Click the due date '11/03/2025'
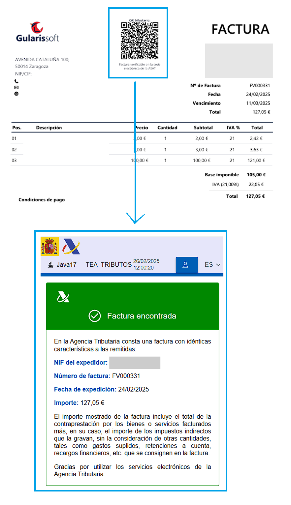This screenshot has width=291, height=505. click(258, 103)
